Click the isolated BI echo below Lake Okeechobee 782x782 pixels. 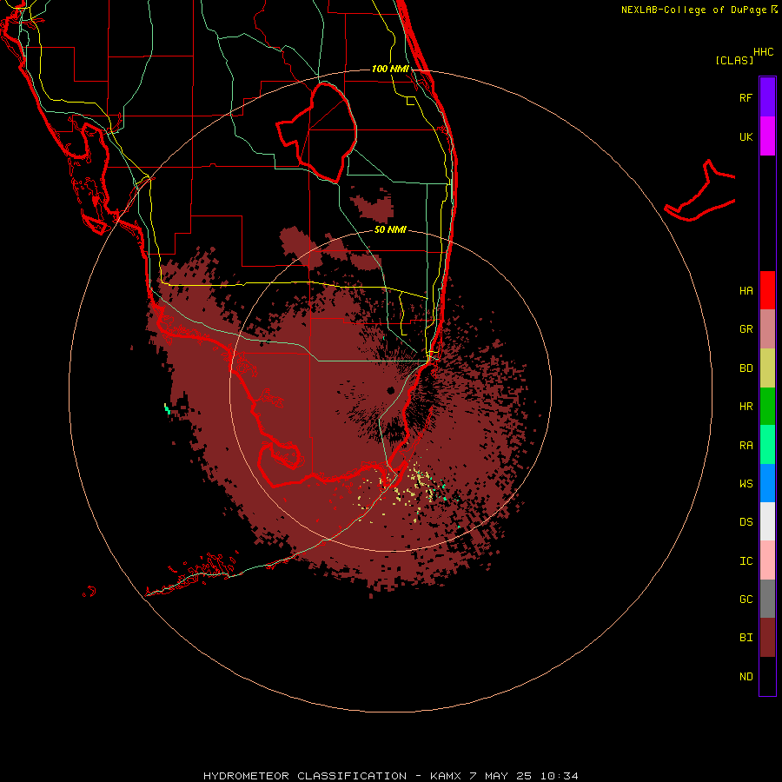click(374, 205)
